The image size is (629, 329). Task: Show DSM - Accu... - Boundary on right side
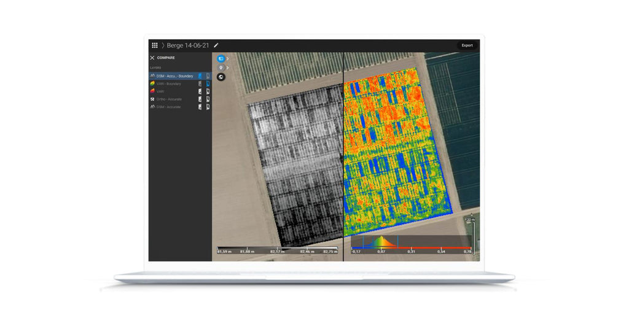tap(208, 75)
